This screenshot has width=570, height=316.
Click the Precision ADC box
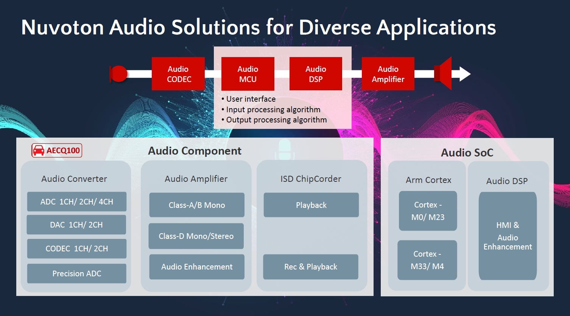pos(77,273)
